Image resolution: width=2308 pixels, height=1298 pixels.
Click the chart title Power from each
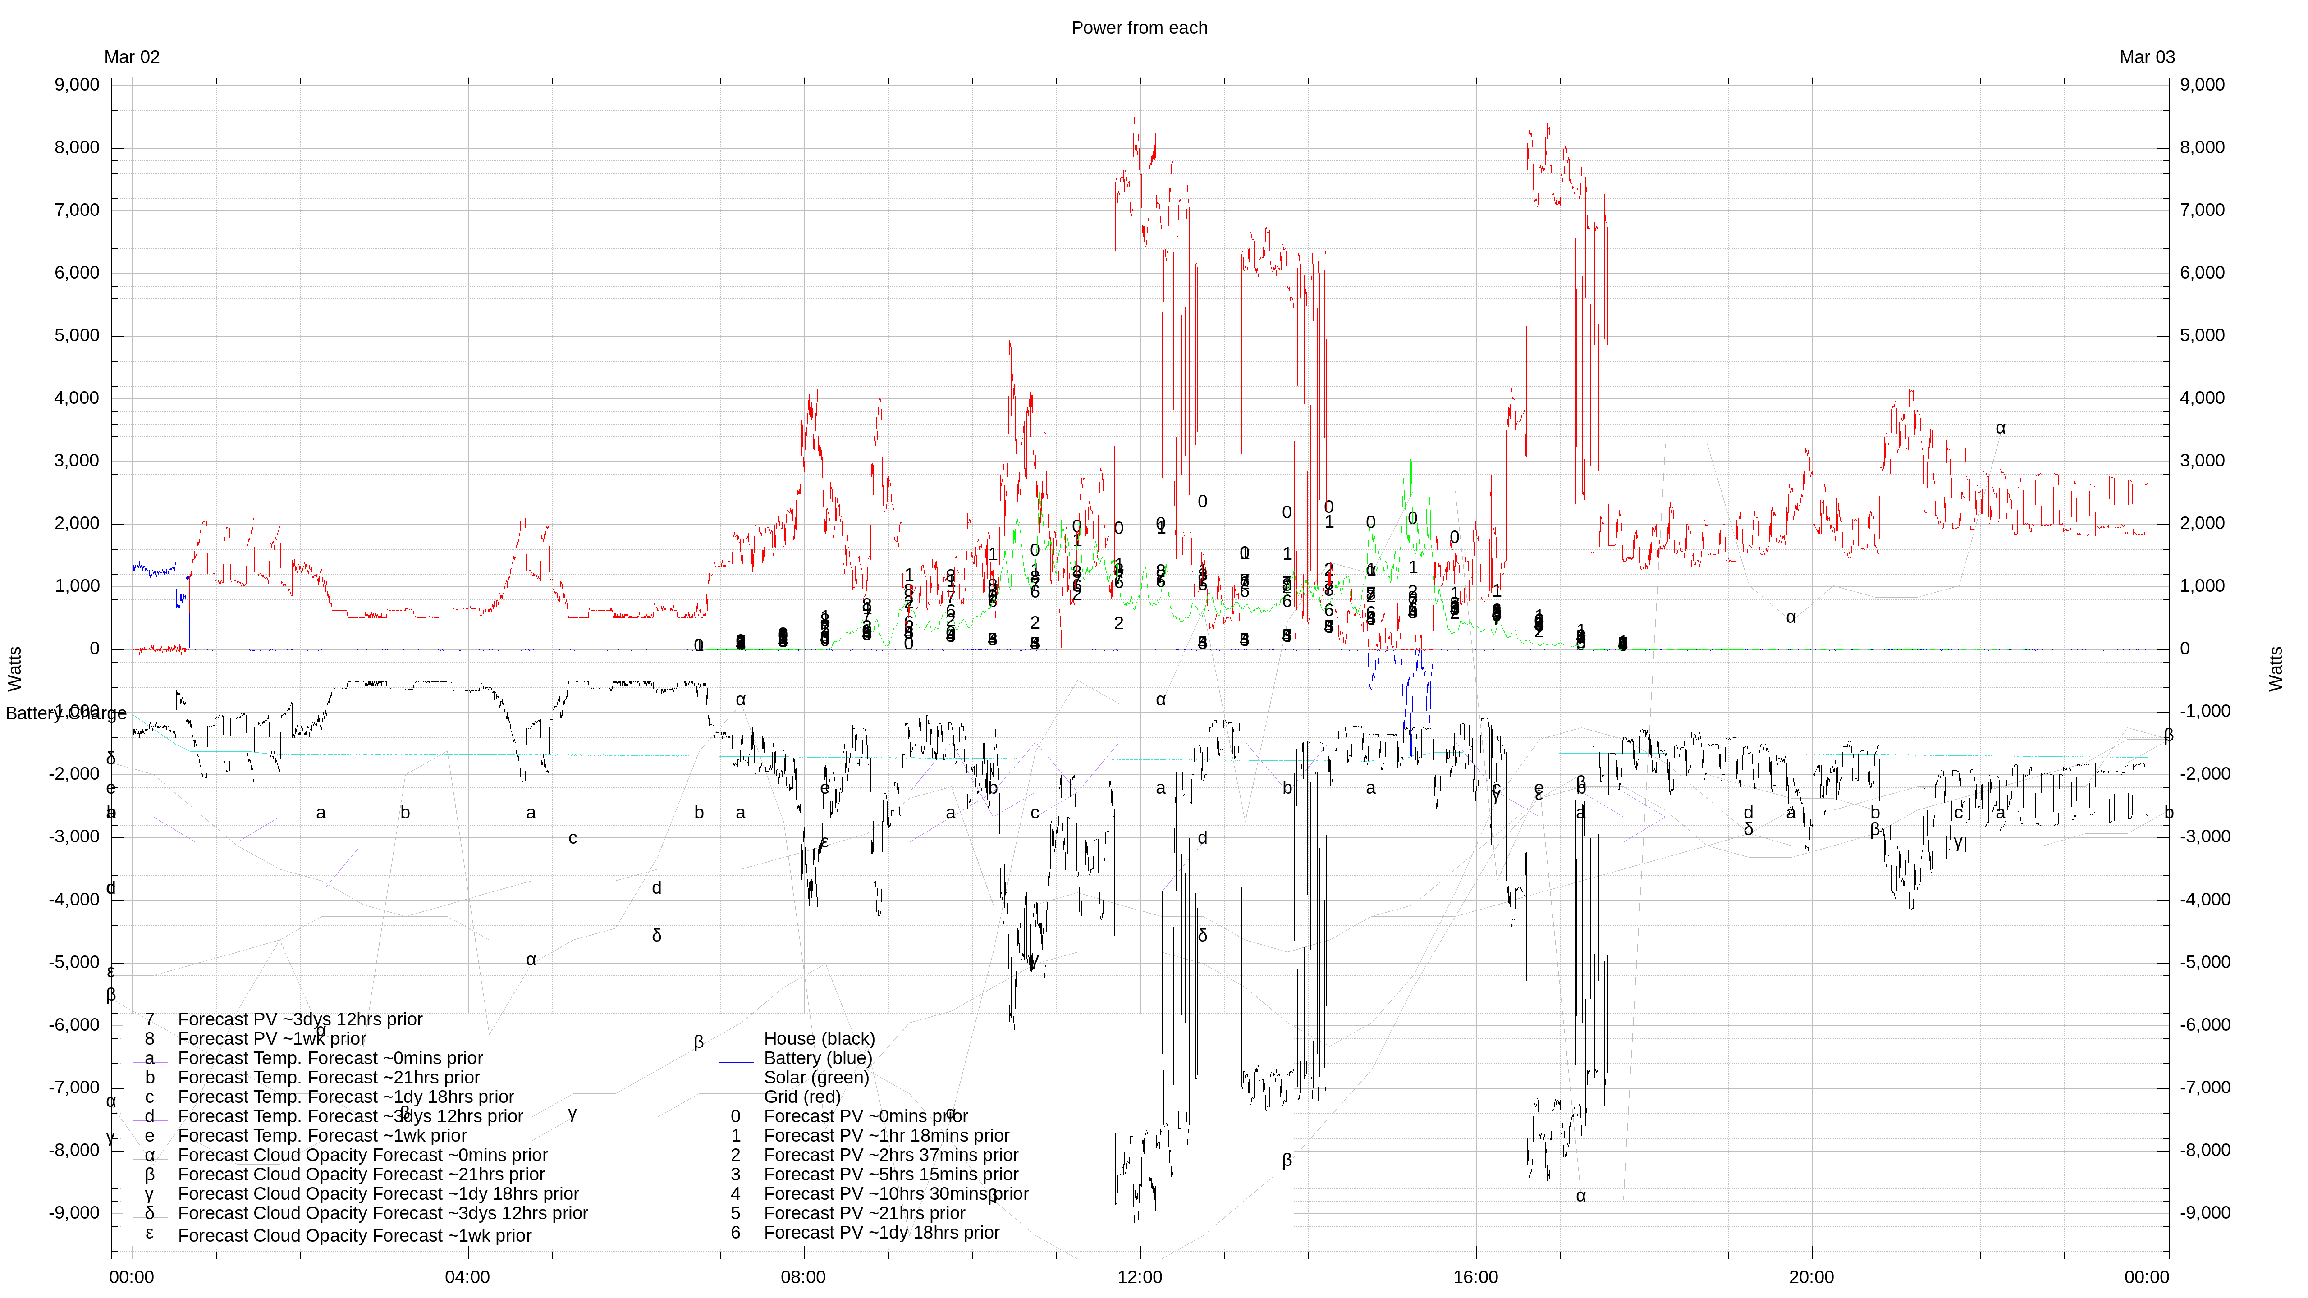1139,28
